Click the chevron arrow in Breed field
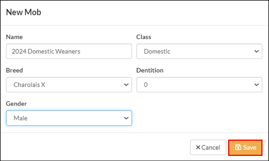 (x=126, y=85)
